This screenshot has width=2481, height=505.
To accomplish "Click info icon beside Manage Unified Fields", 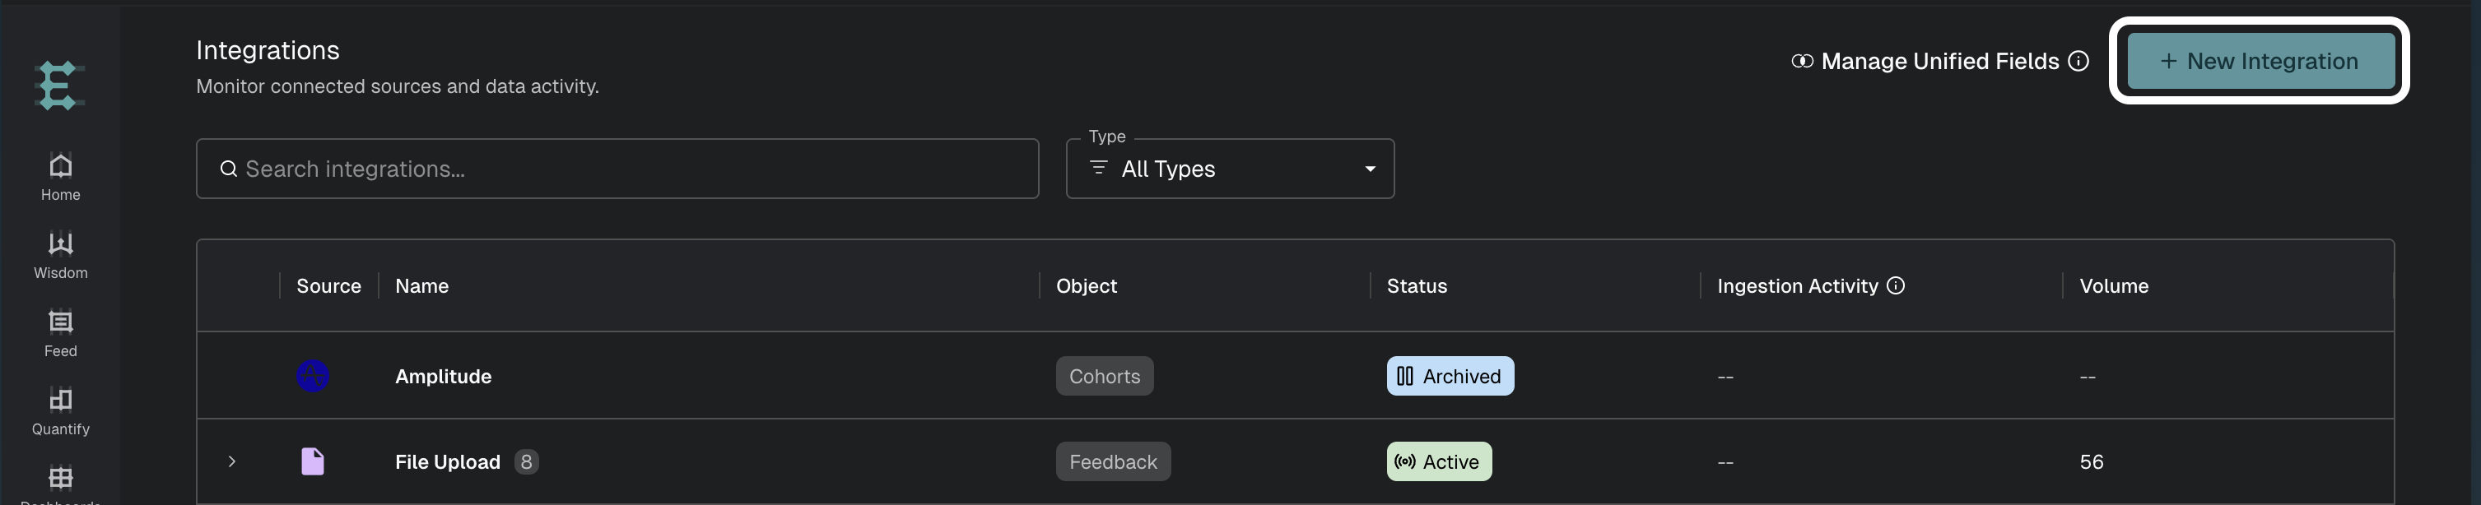I will (x=2078, y=62).
